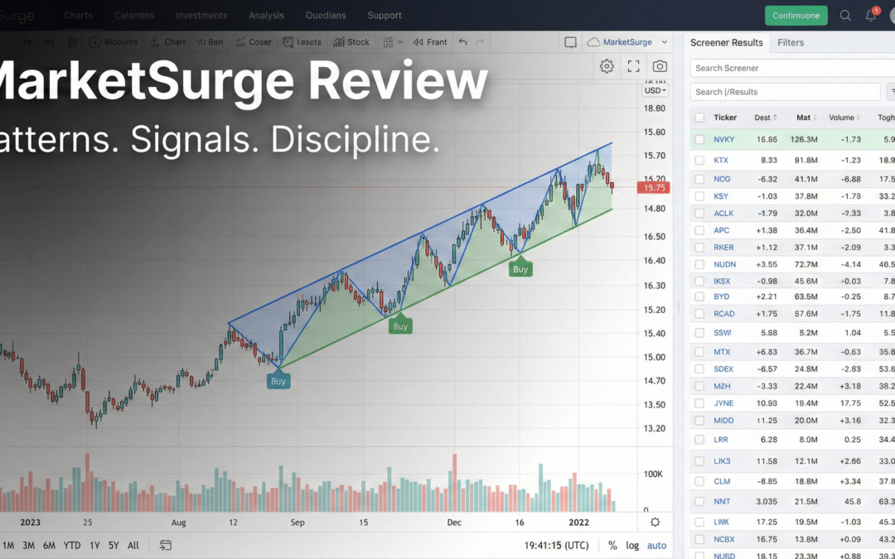
Task: Check the ACLK row checkbox
Action: coord(699,214)
